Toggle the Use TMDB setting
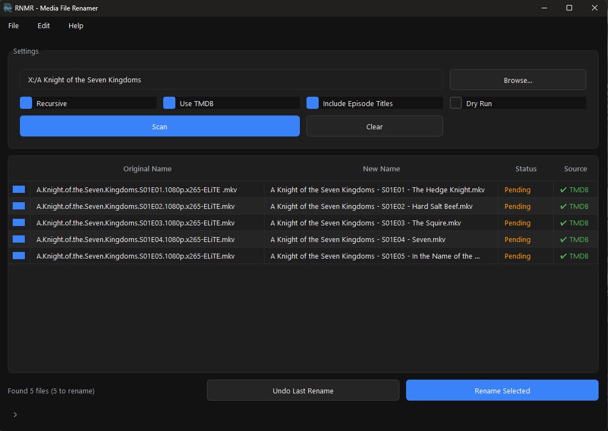 tap(168, 103)
